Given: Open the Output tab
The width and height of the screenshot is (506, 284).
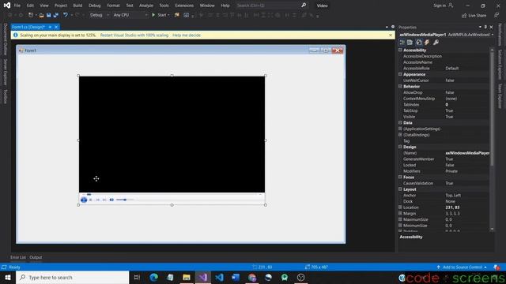Looking at the screenshot, I should [36, 257].
